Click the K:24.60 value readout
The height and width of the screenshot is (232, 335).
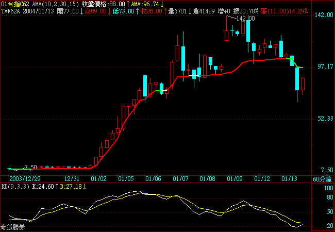coord(45,187)
